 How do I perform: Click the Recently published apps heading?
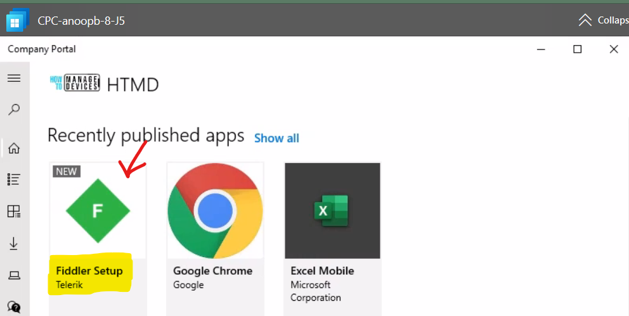pyautogui.click(x=146, y=135)
